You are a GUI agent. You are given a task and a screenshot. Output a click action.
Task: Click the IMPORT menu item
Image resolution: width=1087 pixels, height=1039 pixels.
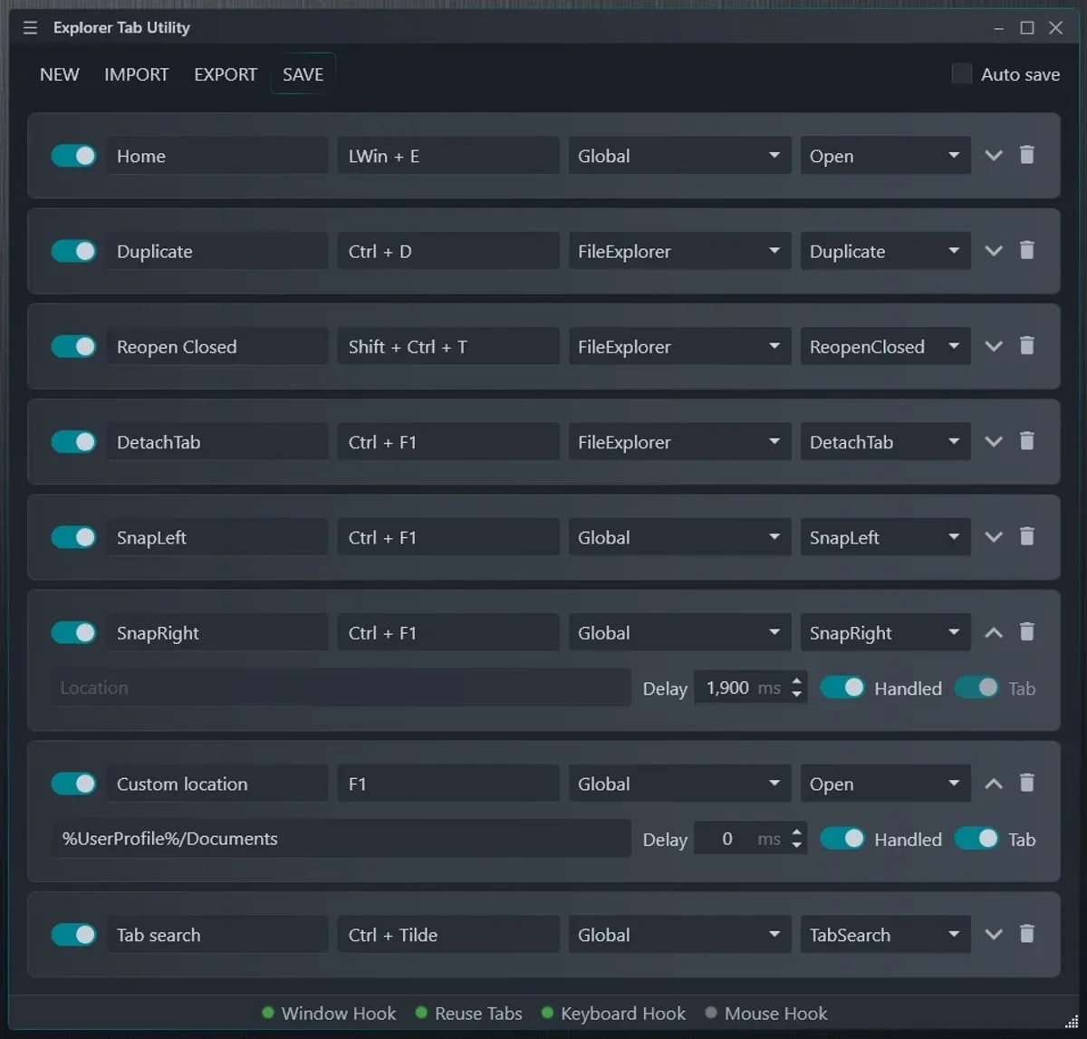coord(136,74)
